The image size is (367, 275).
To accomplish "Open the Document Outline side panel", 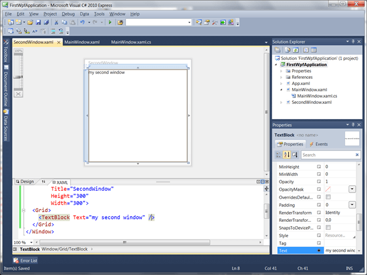I will pos(6,86).
